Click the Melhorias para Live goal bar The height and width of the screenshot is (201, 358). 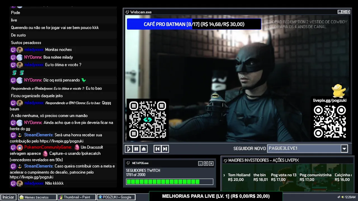(216, 196)
